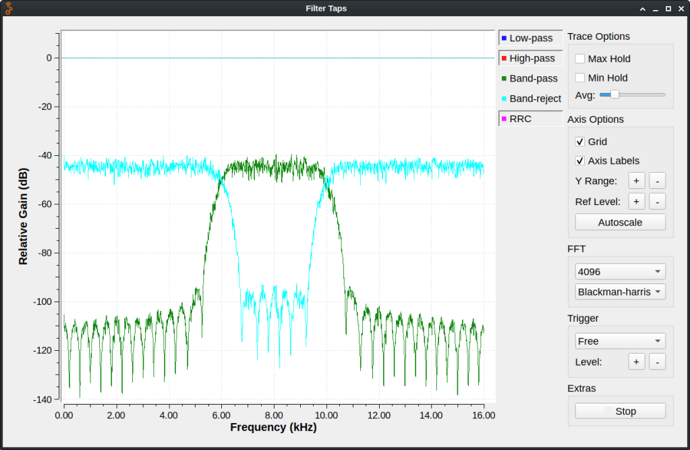
Task: Enable the Max Hold checkbox
Action: (580, 59)
